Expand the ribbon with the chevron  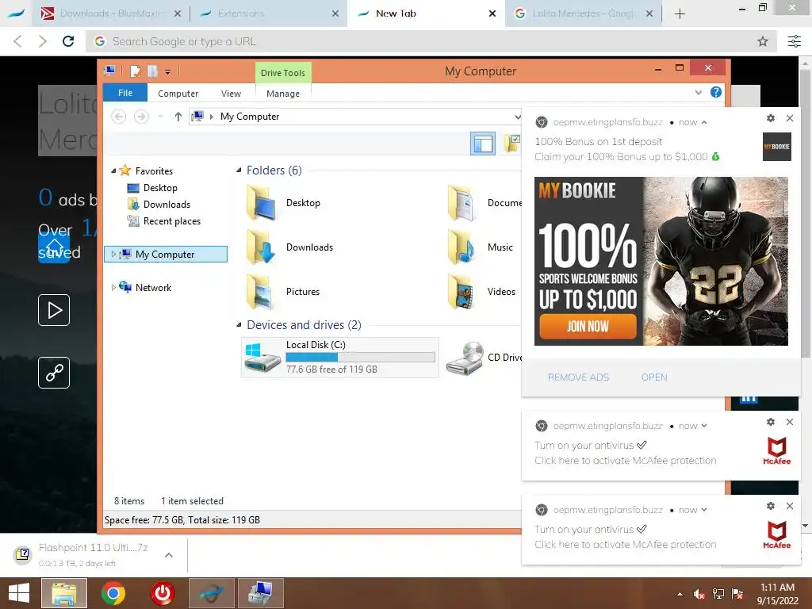click(x=698, y=93)
